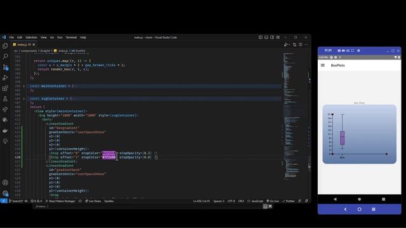Open Customize Layout icon in title bar

(278, 37)
